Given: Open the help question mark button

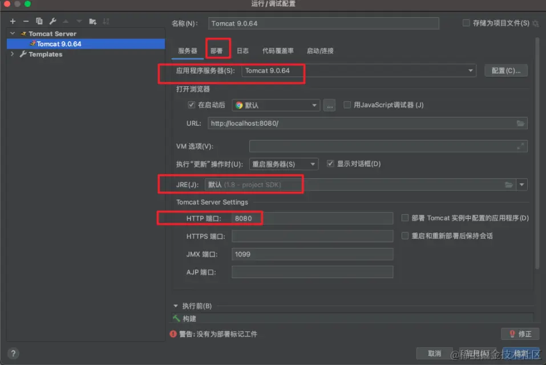Looking at the screenshot, I should point(13,354).
